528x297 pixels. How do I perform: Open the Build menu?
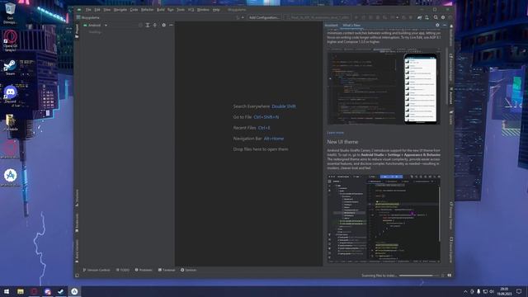coord(161,10)
